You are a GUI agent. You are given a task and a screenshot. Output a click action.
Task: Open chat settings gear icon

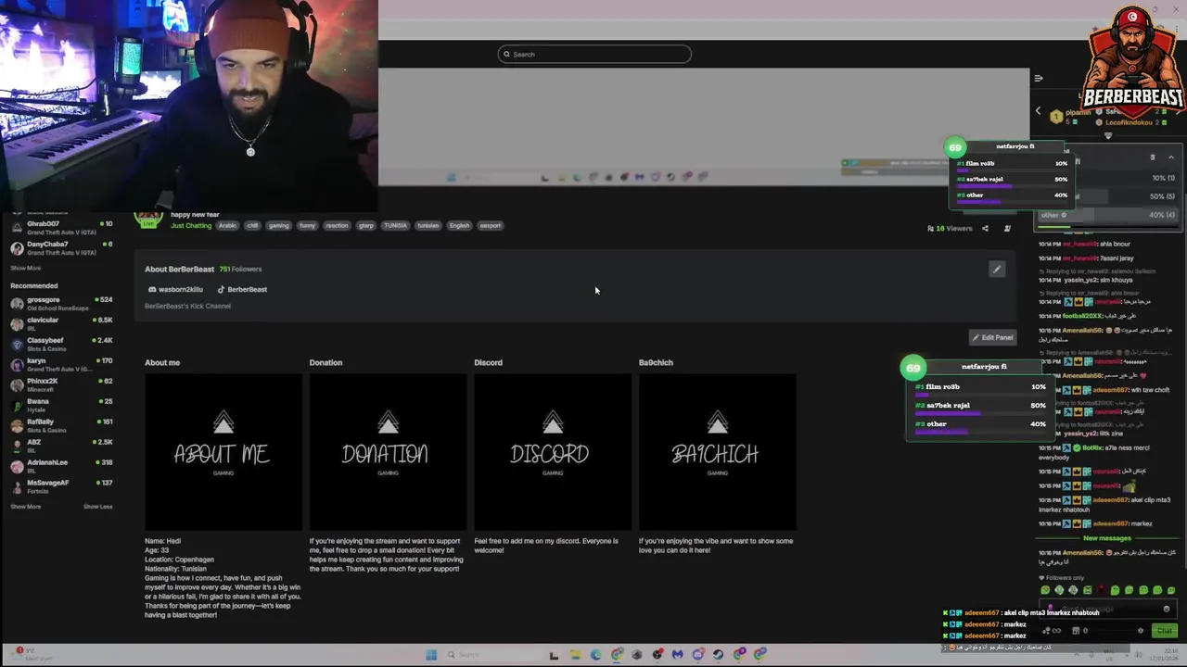click(x=1141, y=631)
